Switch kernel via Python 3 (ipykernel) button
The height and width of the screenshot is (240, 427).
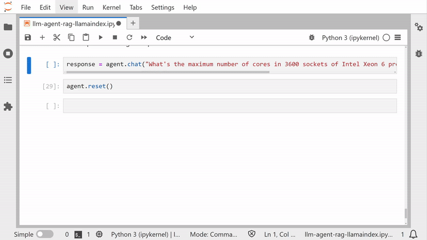(x=350, y=38)
